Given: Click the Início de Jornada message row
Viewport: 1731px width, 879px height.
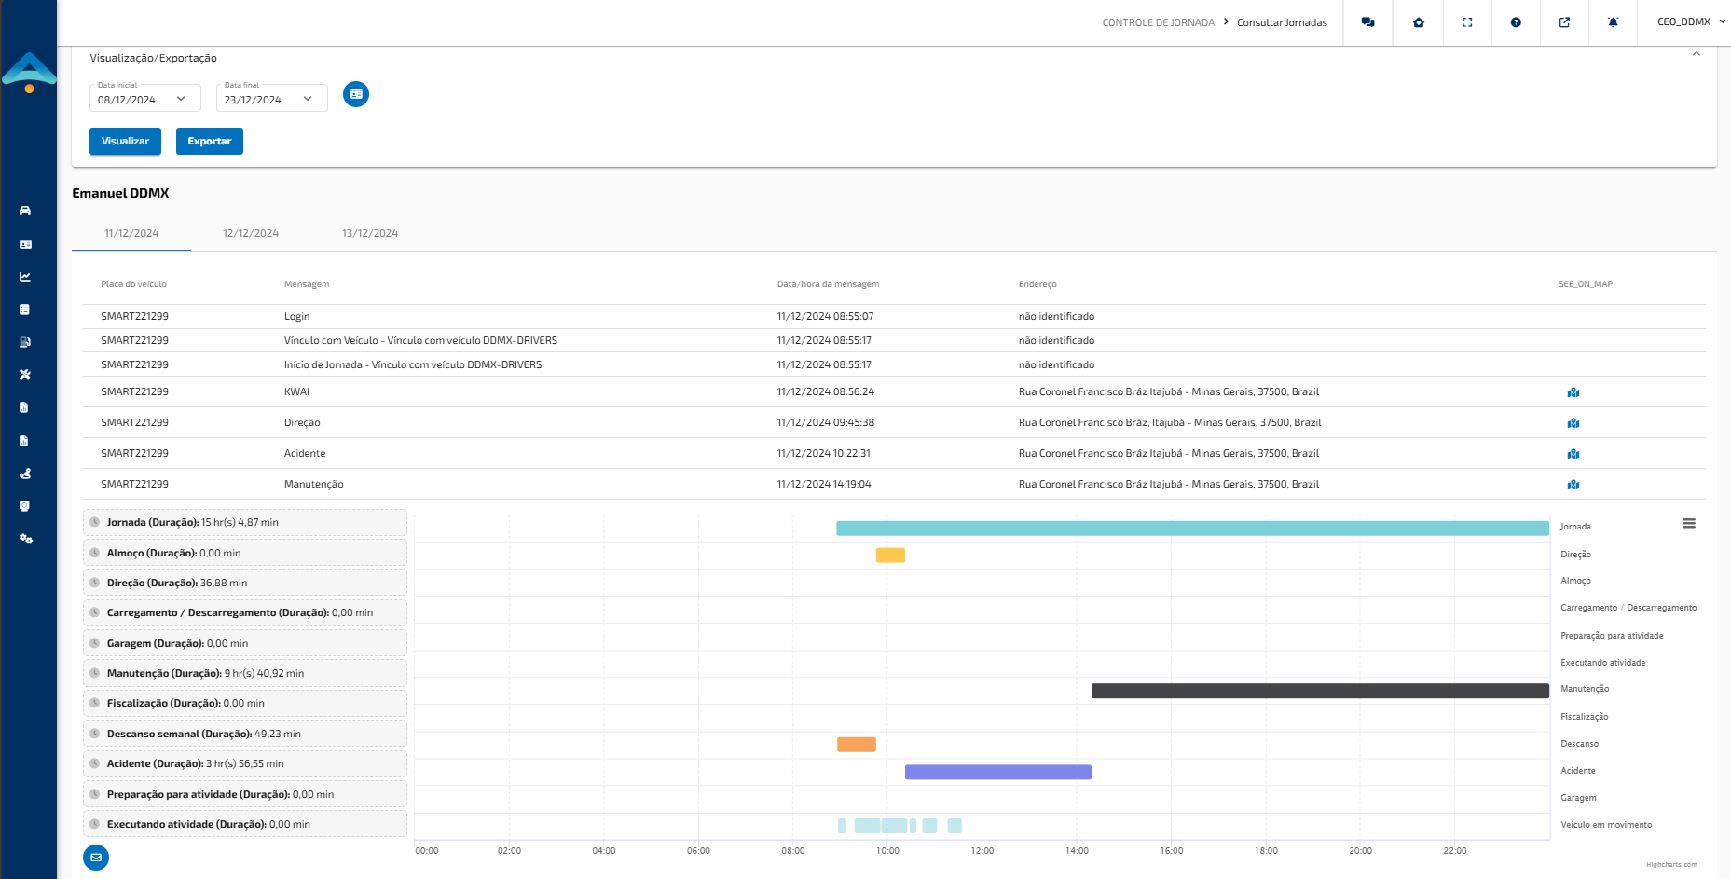Looking at the screenshot, I should click(894, 364).
